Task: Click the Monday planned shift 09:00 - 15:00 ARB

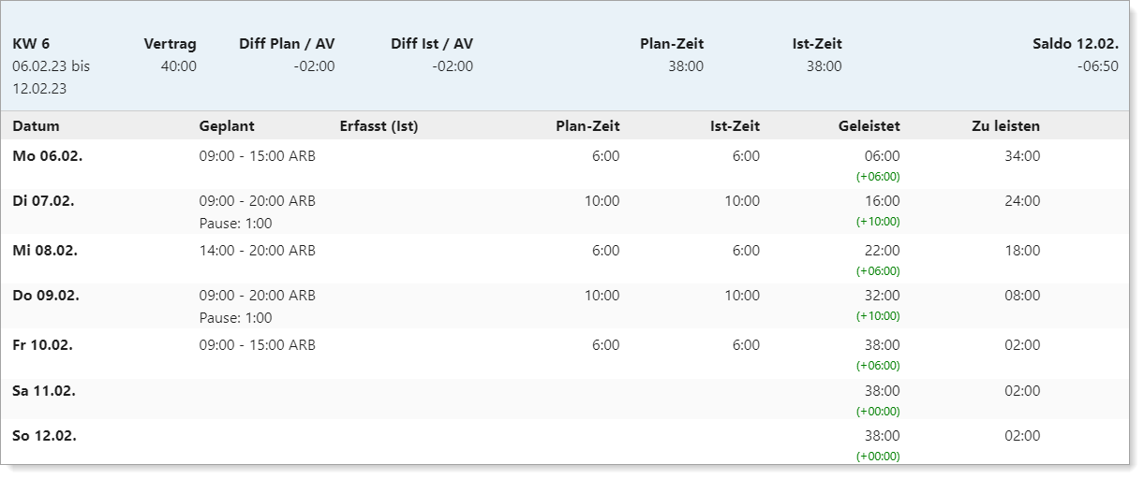Action: click(258, 156)
